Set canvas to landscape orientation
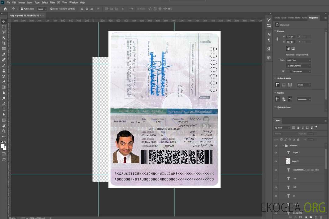The height and width of the screenshot is (219, 329). pyautogui.click(x=293, y=49)
